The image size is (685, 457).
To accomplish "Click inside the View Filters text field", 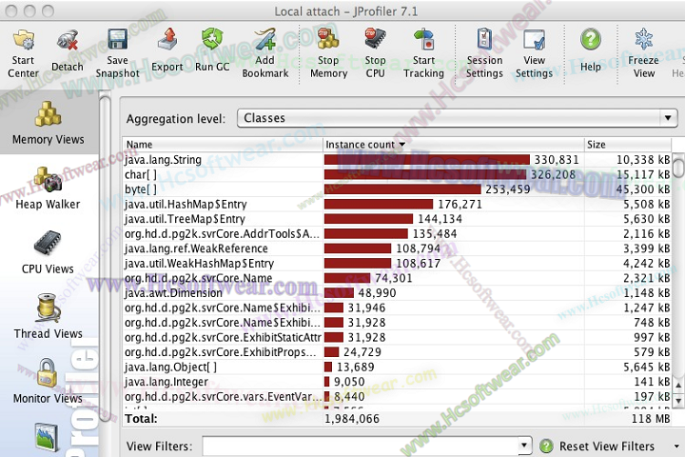I will 360,446.
